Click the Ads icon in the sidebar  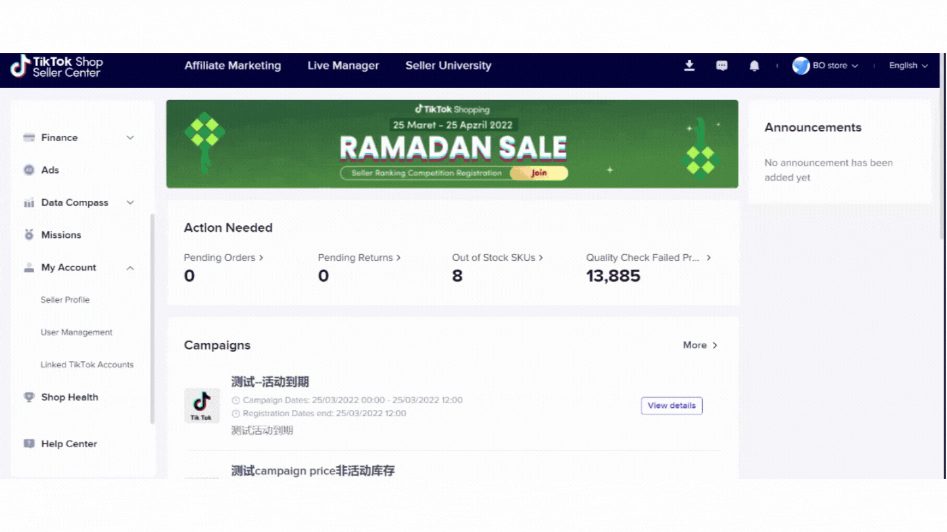[x=29, y=170]
